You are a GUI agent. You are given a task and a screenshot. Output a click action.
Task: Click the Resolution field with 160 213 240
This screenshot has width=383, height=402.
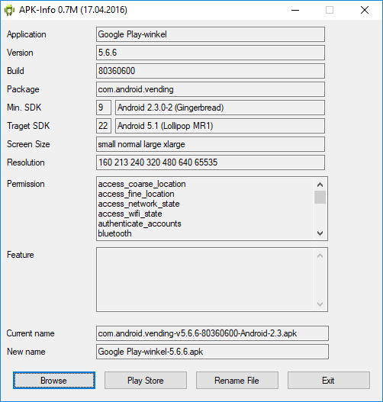pos(211,162)
